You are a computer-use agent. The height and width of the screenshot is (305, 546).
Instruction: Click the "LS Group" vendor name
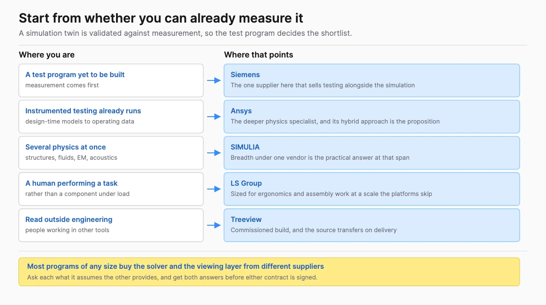(x=246, y=183)
